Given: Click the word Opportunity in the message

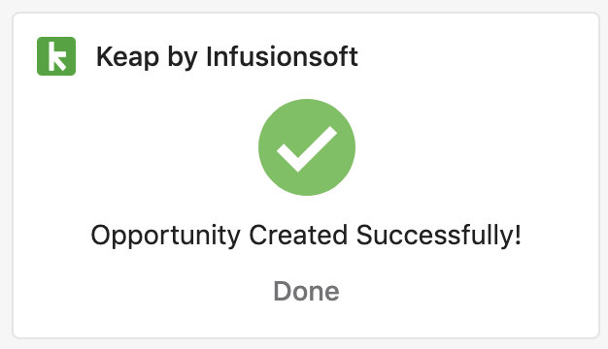Looking at the screenshot, I should point(165,236).
